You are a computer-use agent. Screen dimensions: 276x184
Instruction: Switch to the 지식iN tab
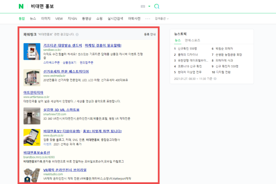coord(72,19)
